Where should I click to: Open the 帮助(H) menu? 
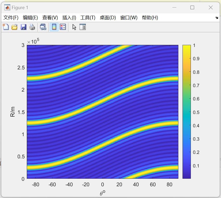[150, 18]
